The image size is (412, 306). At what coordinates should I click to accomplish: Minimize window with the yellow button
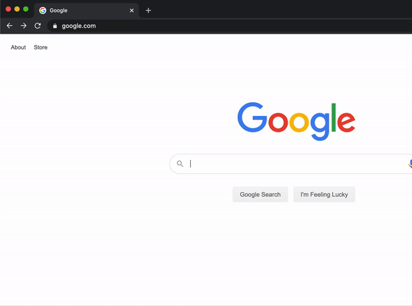point(17,9)
